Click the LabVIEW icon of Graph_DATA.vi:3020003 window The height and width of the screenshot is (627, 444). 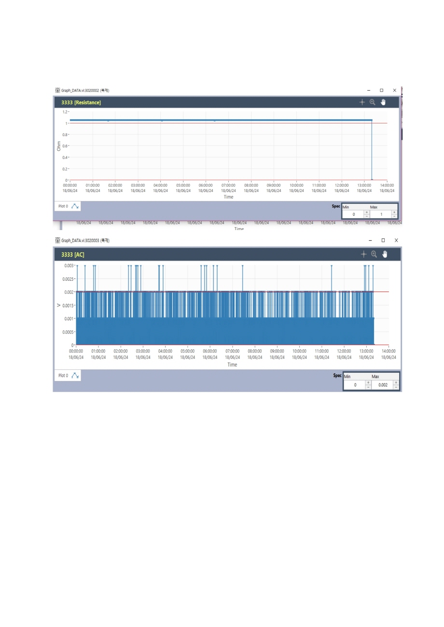(57, 240)
